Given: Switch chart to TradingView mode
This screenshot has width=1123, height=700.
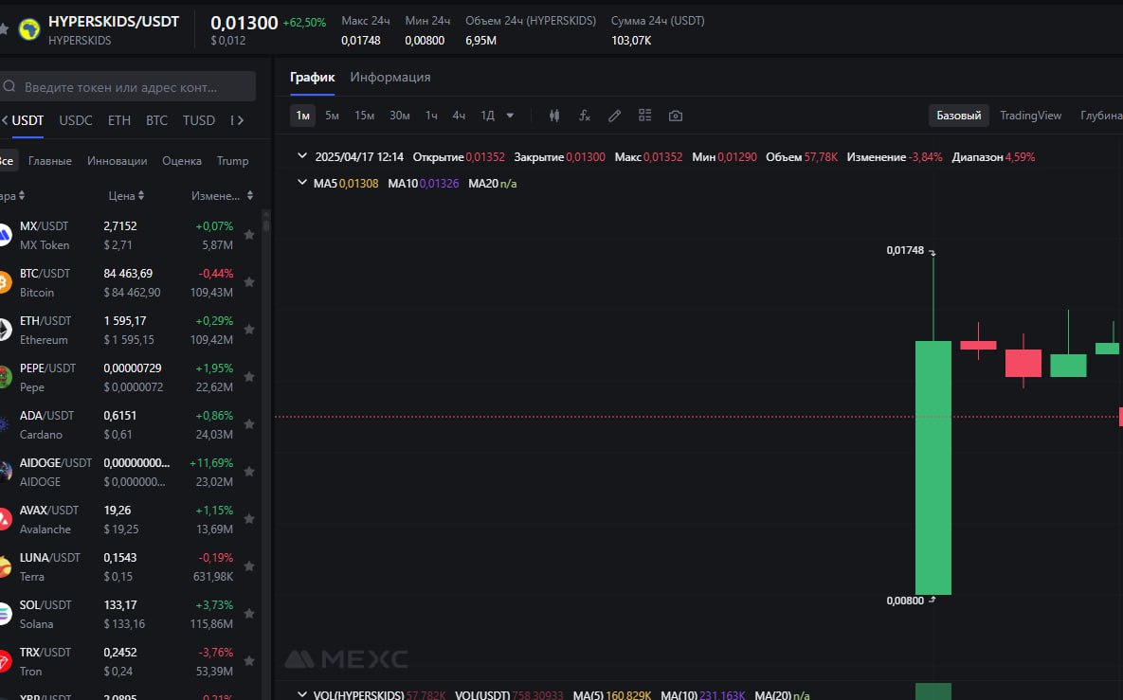Looking at the screenshot, I should [1031, 116].
